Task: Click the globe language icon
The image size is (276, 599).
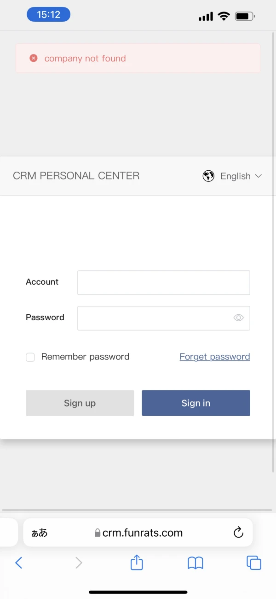Action: (x=208, y=176)
